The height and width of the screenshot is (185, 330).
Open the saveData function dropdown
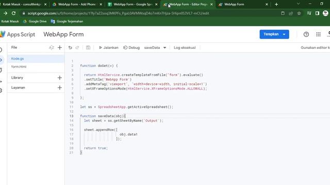(155, 48)
